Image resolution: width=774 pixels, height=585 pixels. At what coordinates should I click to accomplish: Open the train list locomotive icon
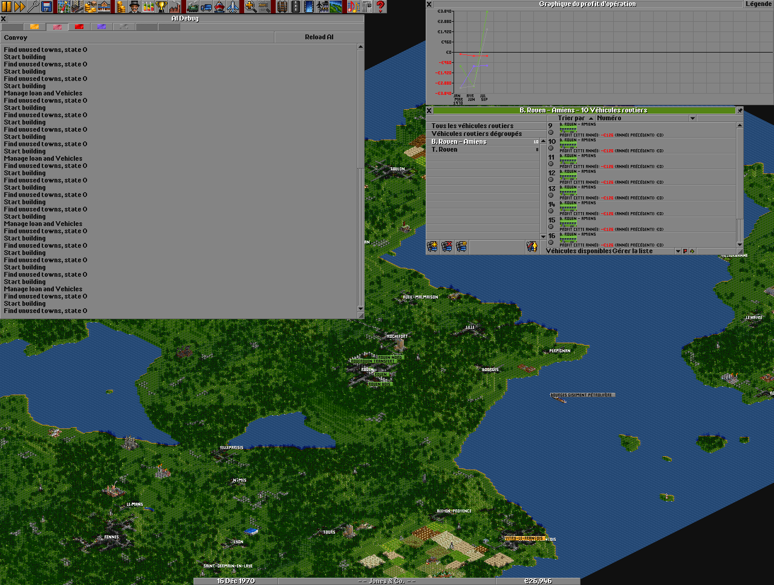click(193, 7)
